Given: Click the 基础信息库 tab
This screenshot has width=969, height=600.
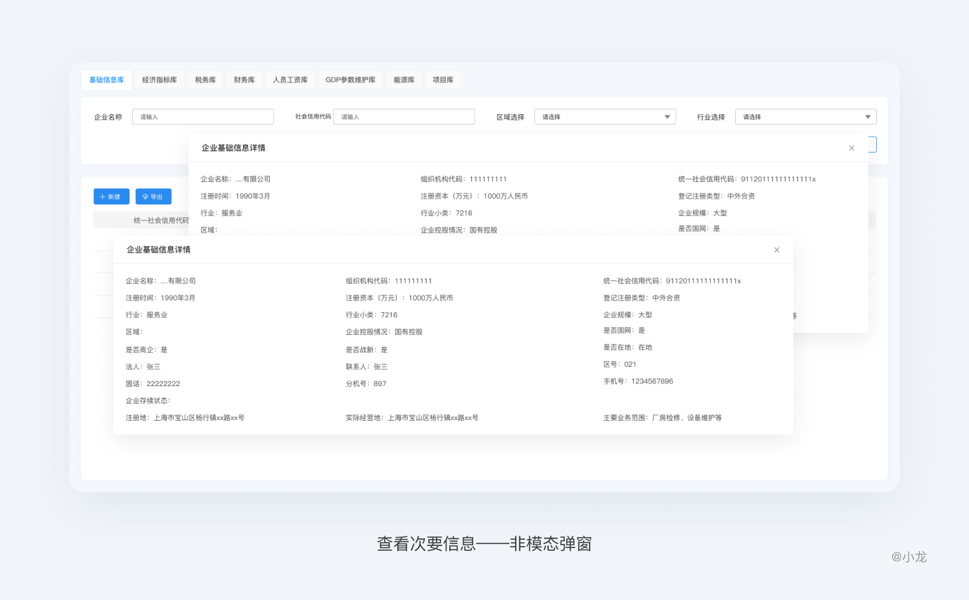Looking at the screenshot, I should click(x=107, y=80).
